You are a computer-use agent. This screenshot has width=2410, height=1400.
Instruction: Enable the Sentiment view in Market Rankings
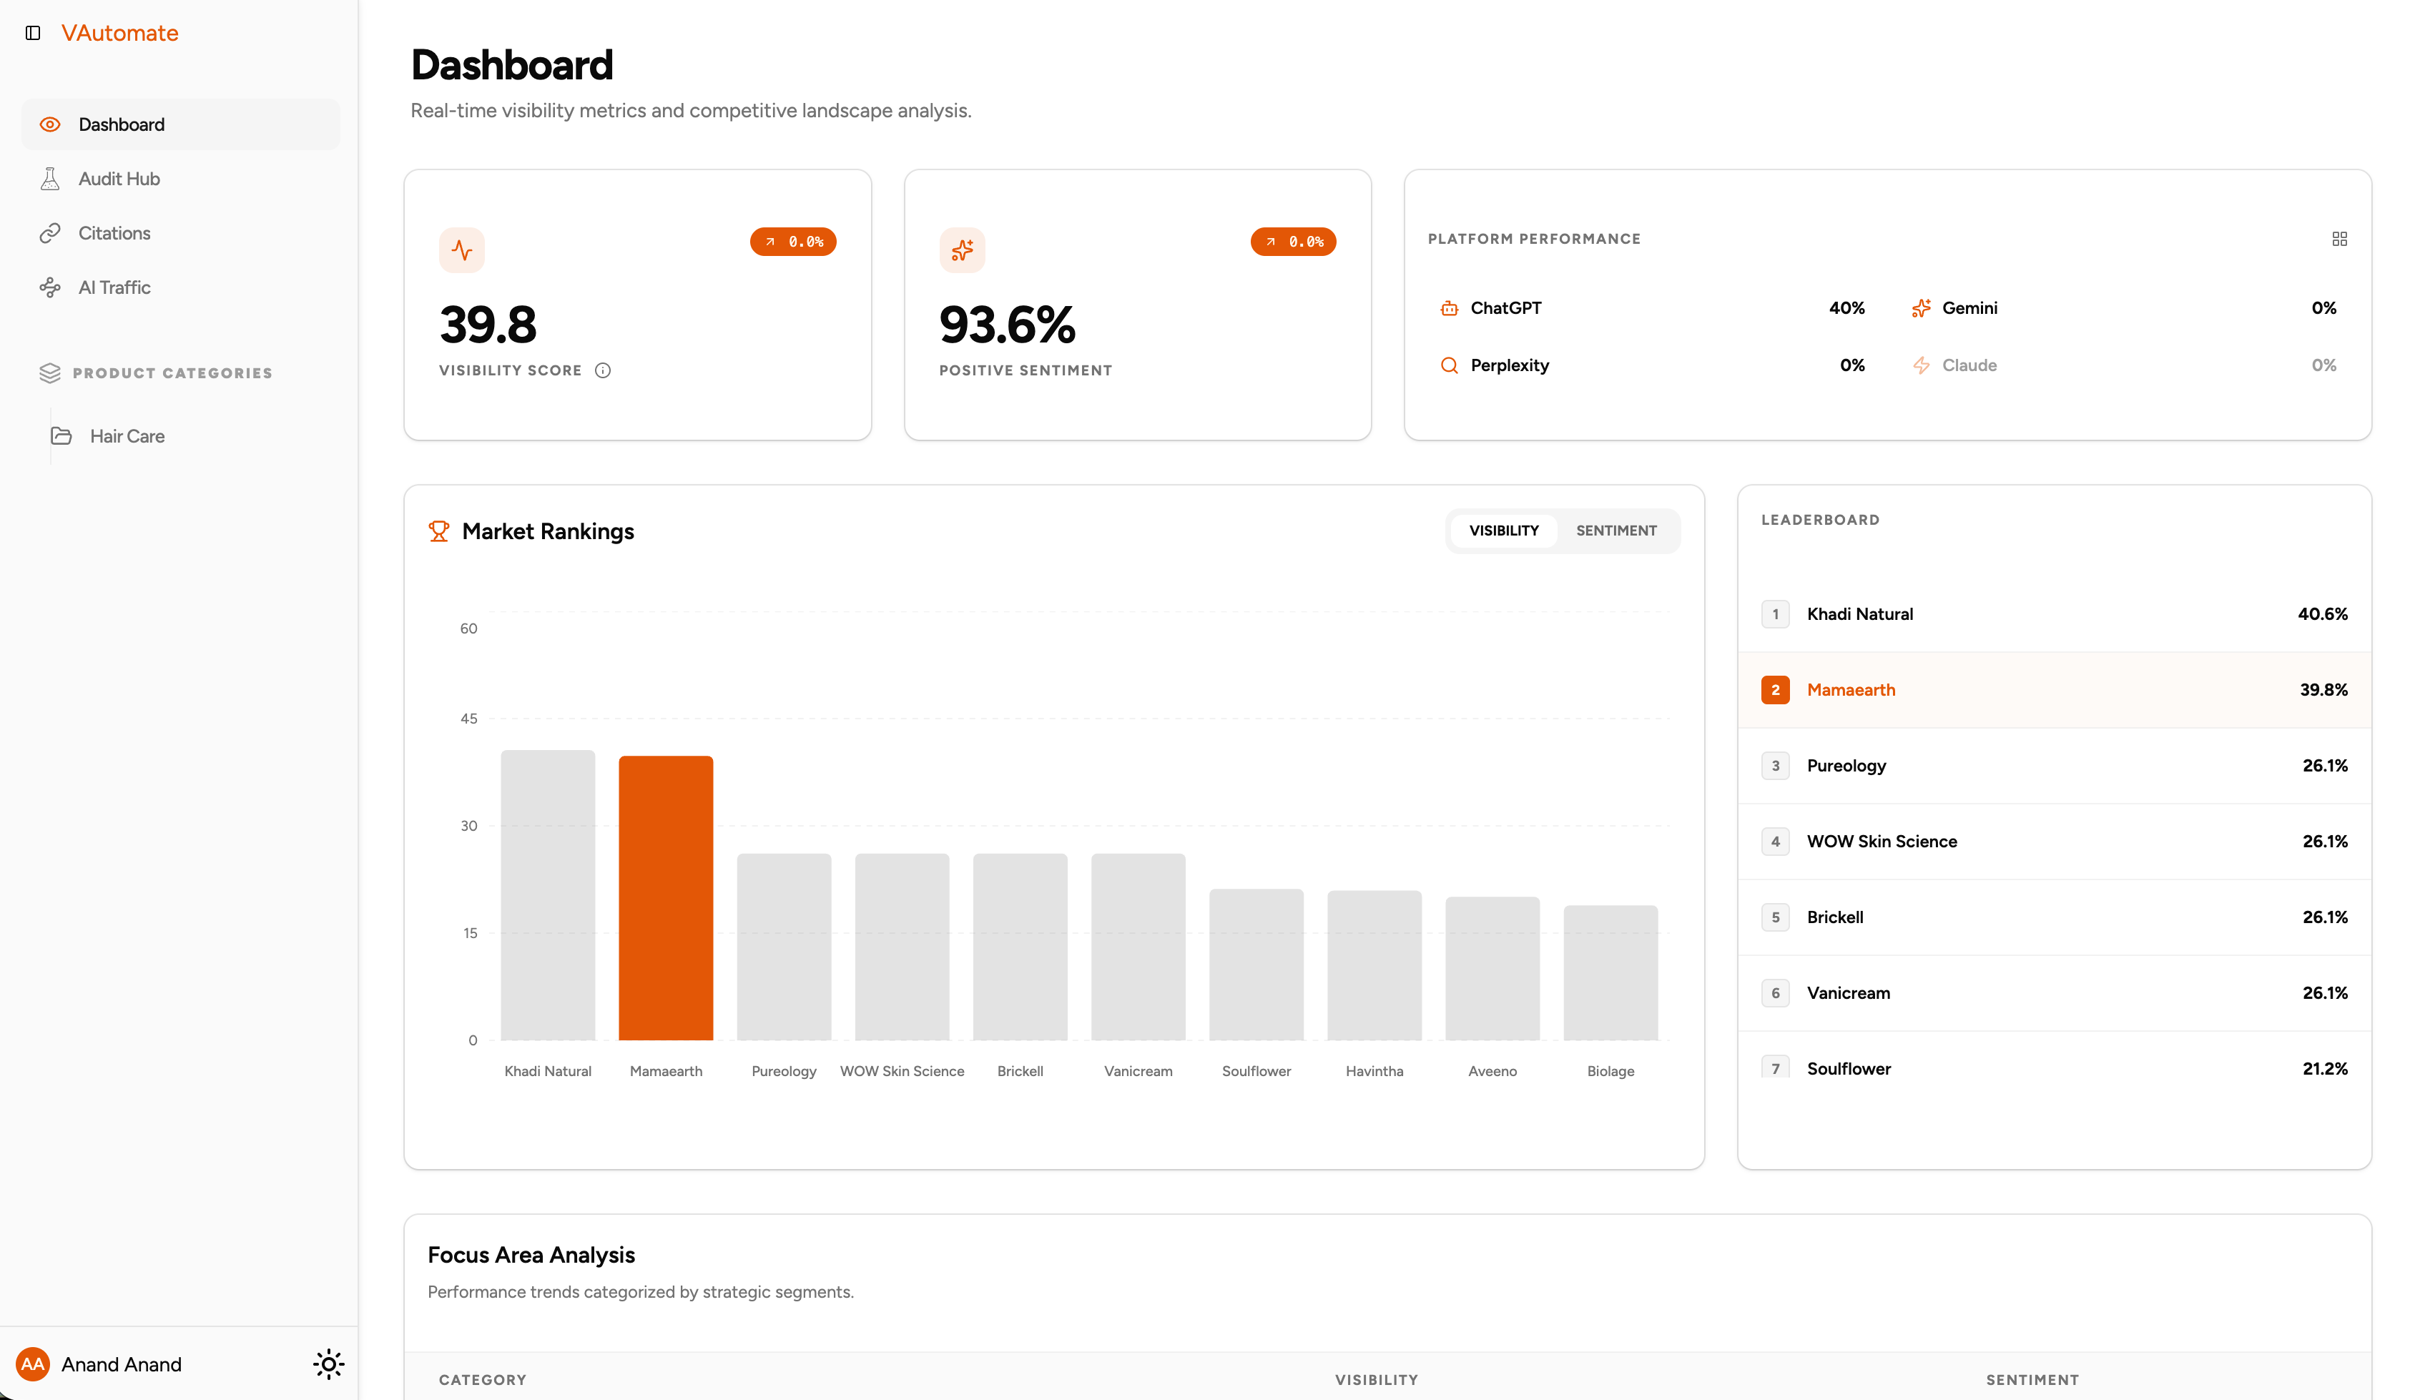pos(1615,531)
